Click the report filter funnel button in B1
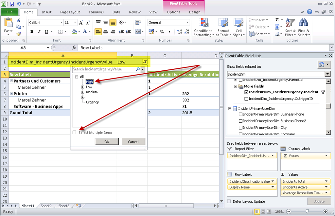335x216 pixels. pyautogui.click(x=145, y=62)
